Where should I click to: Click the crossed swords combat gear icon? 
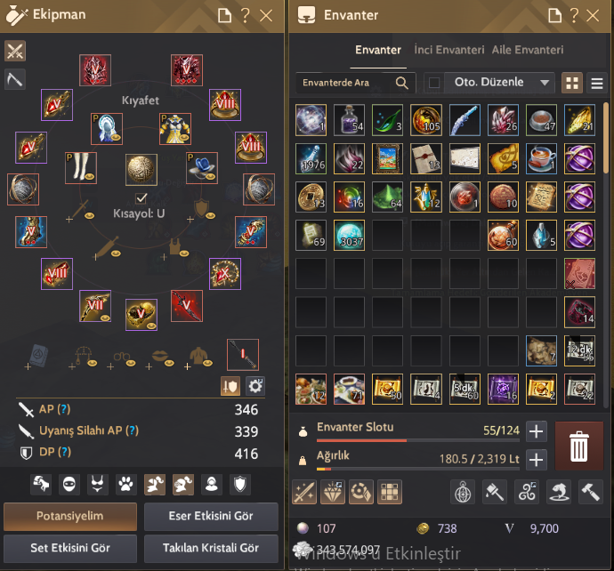pyautogui.click(x=15, y=51)
